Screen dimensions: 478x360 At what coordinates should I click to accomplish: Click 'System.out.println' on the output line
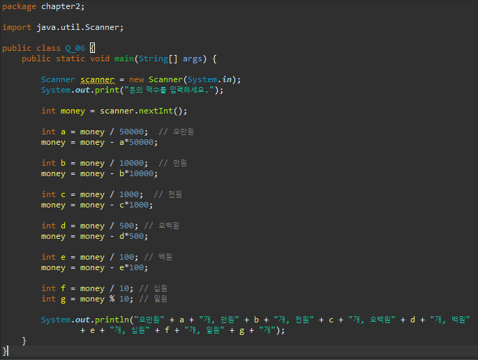click(85, 320)
